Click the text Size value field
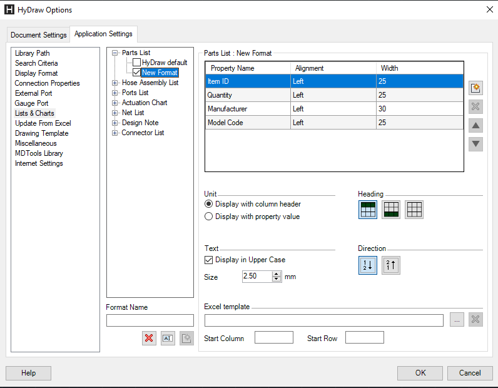 click(257, 276)
